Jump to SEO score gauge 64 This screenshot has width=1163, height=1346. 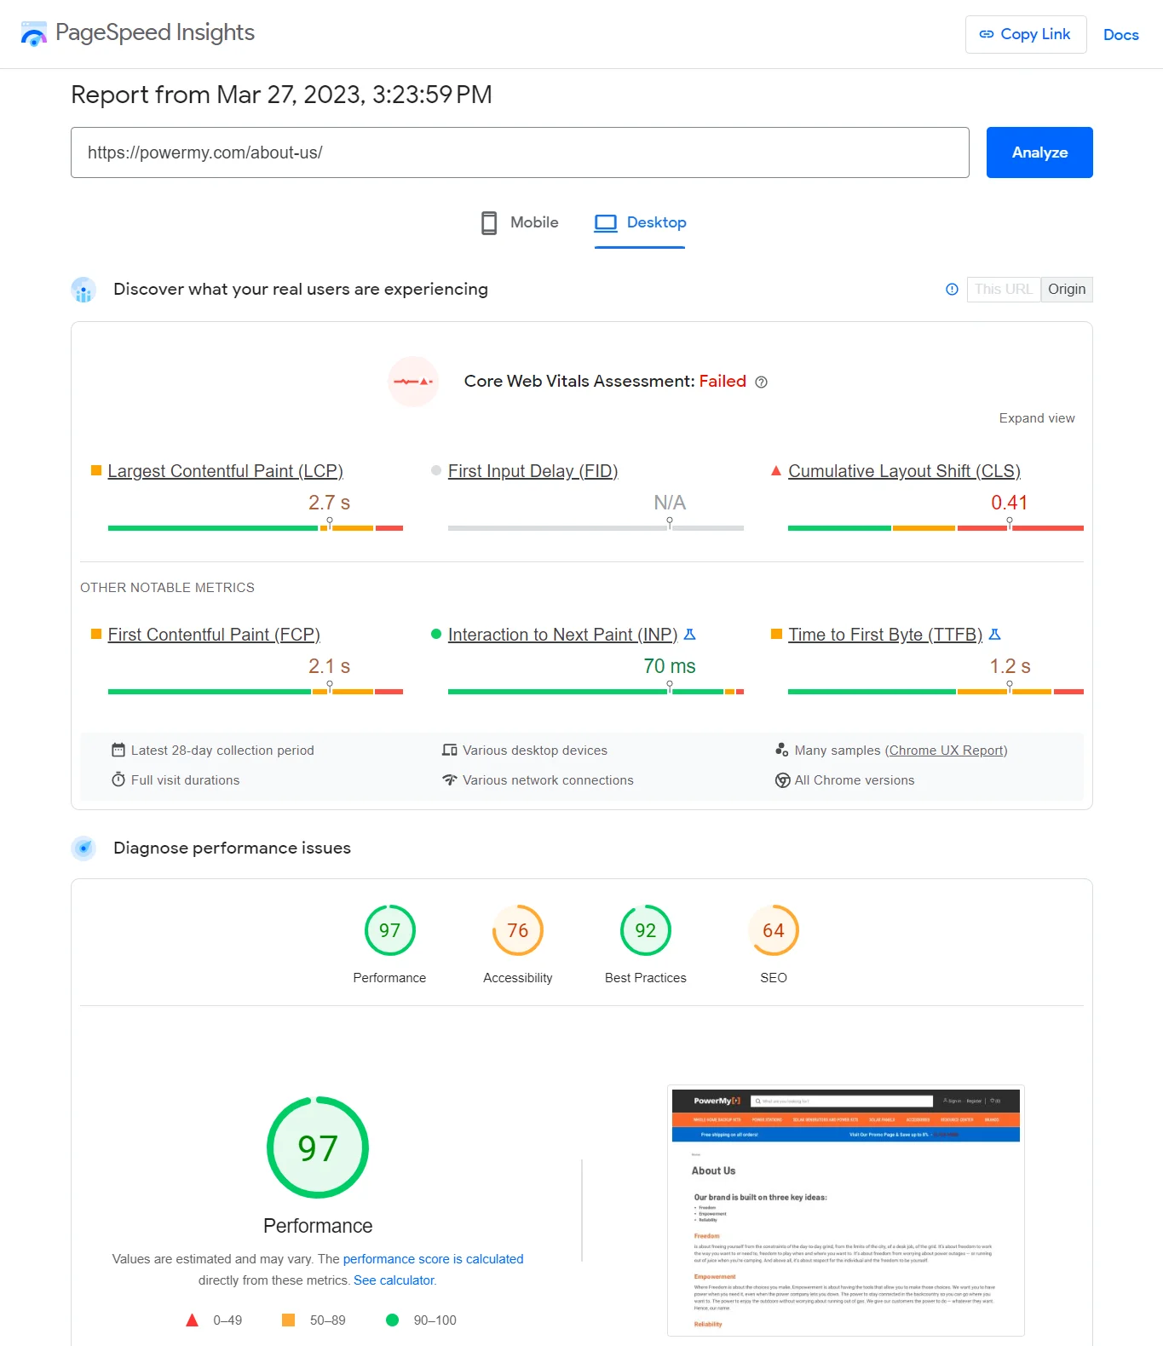point(774,930)
